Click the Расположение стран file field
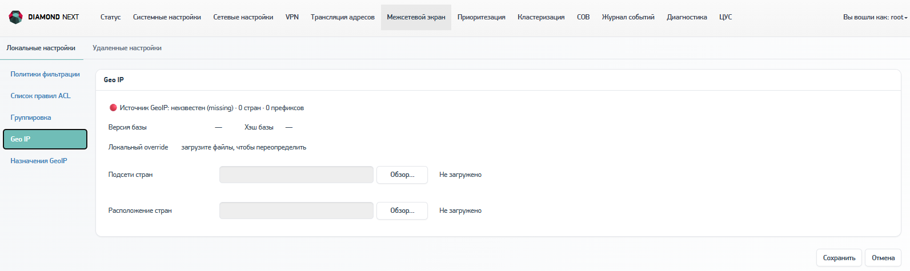Image resolution: width=910 pixels, height=271 pixels. [x=296, y=211]
